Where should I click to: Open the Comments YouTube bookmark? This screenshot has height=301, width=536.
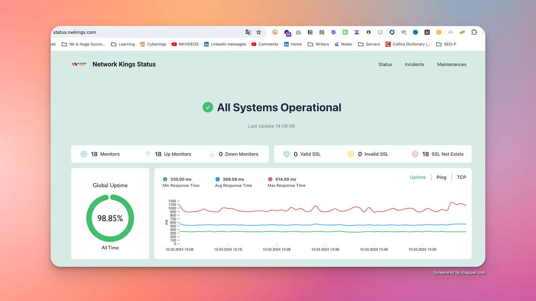(x=265, y=44)
